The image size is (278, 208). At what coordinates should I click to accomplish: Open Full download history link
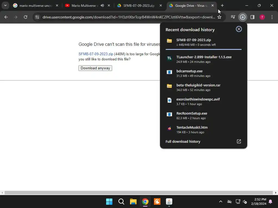pos(183,141)
